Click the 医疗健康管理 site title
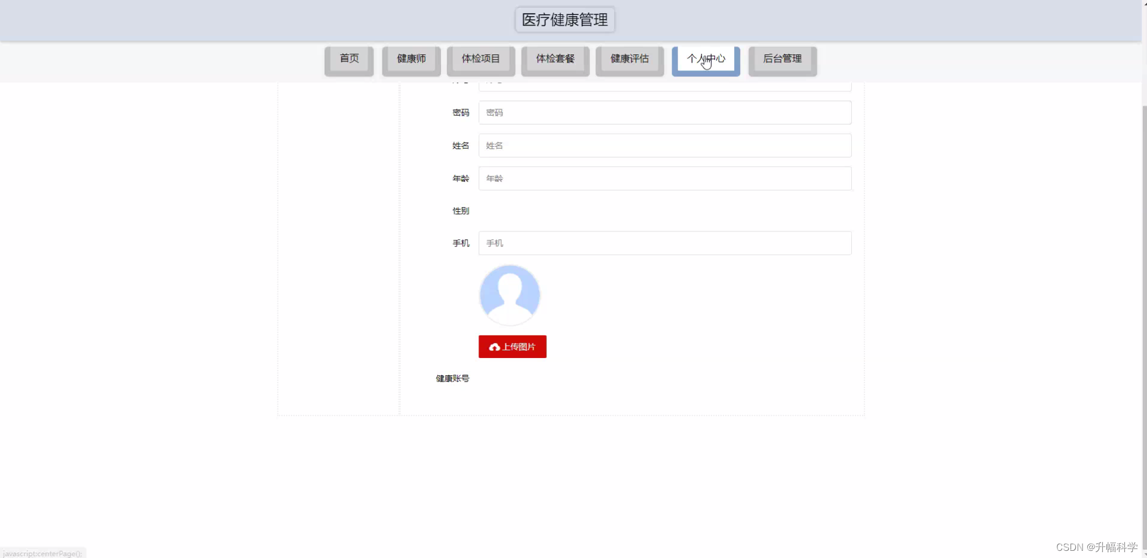The height and width of the screenshot is (558, 1147). [564, 20]
